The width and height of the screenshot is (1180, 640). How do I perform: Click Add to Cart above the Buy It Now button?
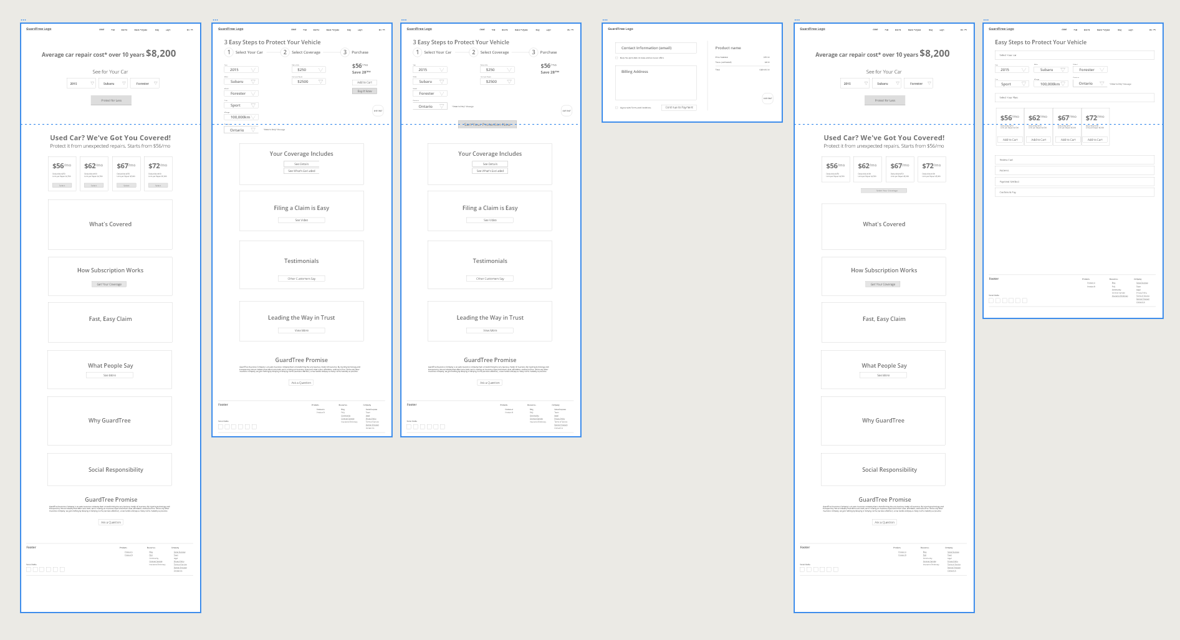click(365, 82)
